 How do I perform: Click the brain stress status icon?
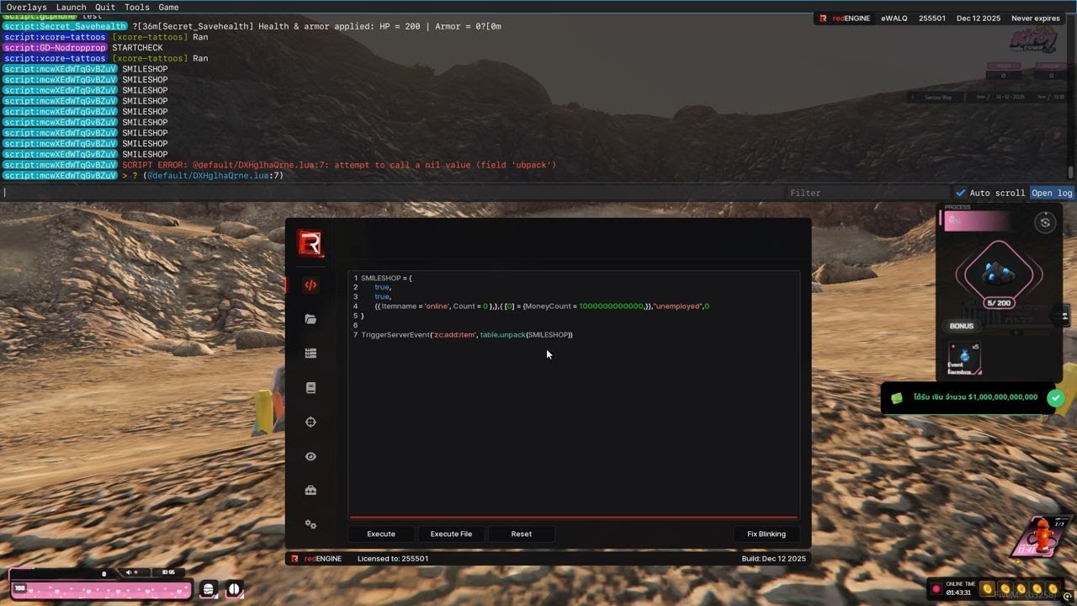234,589
